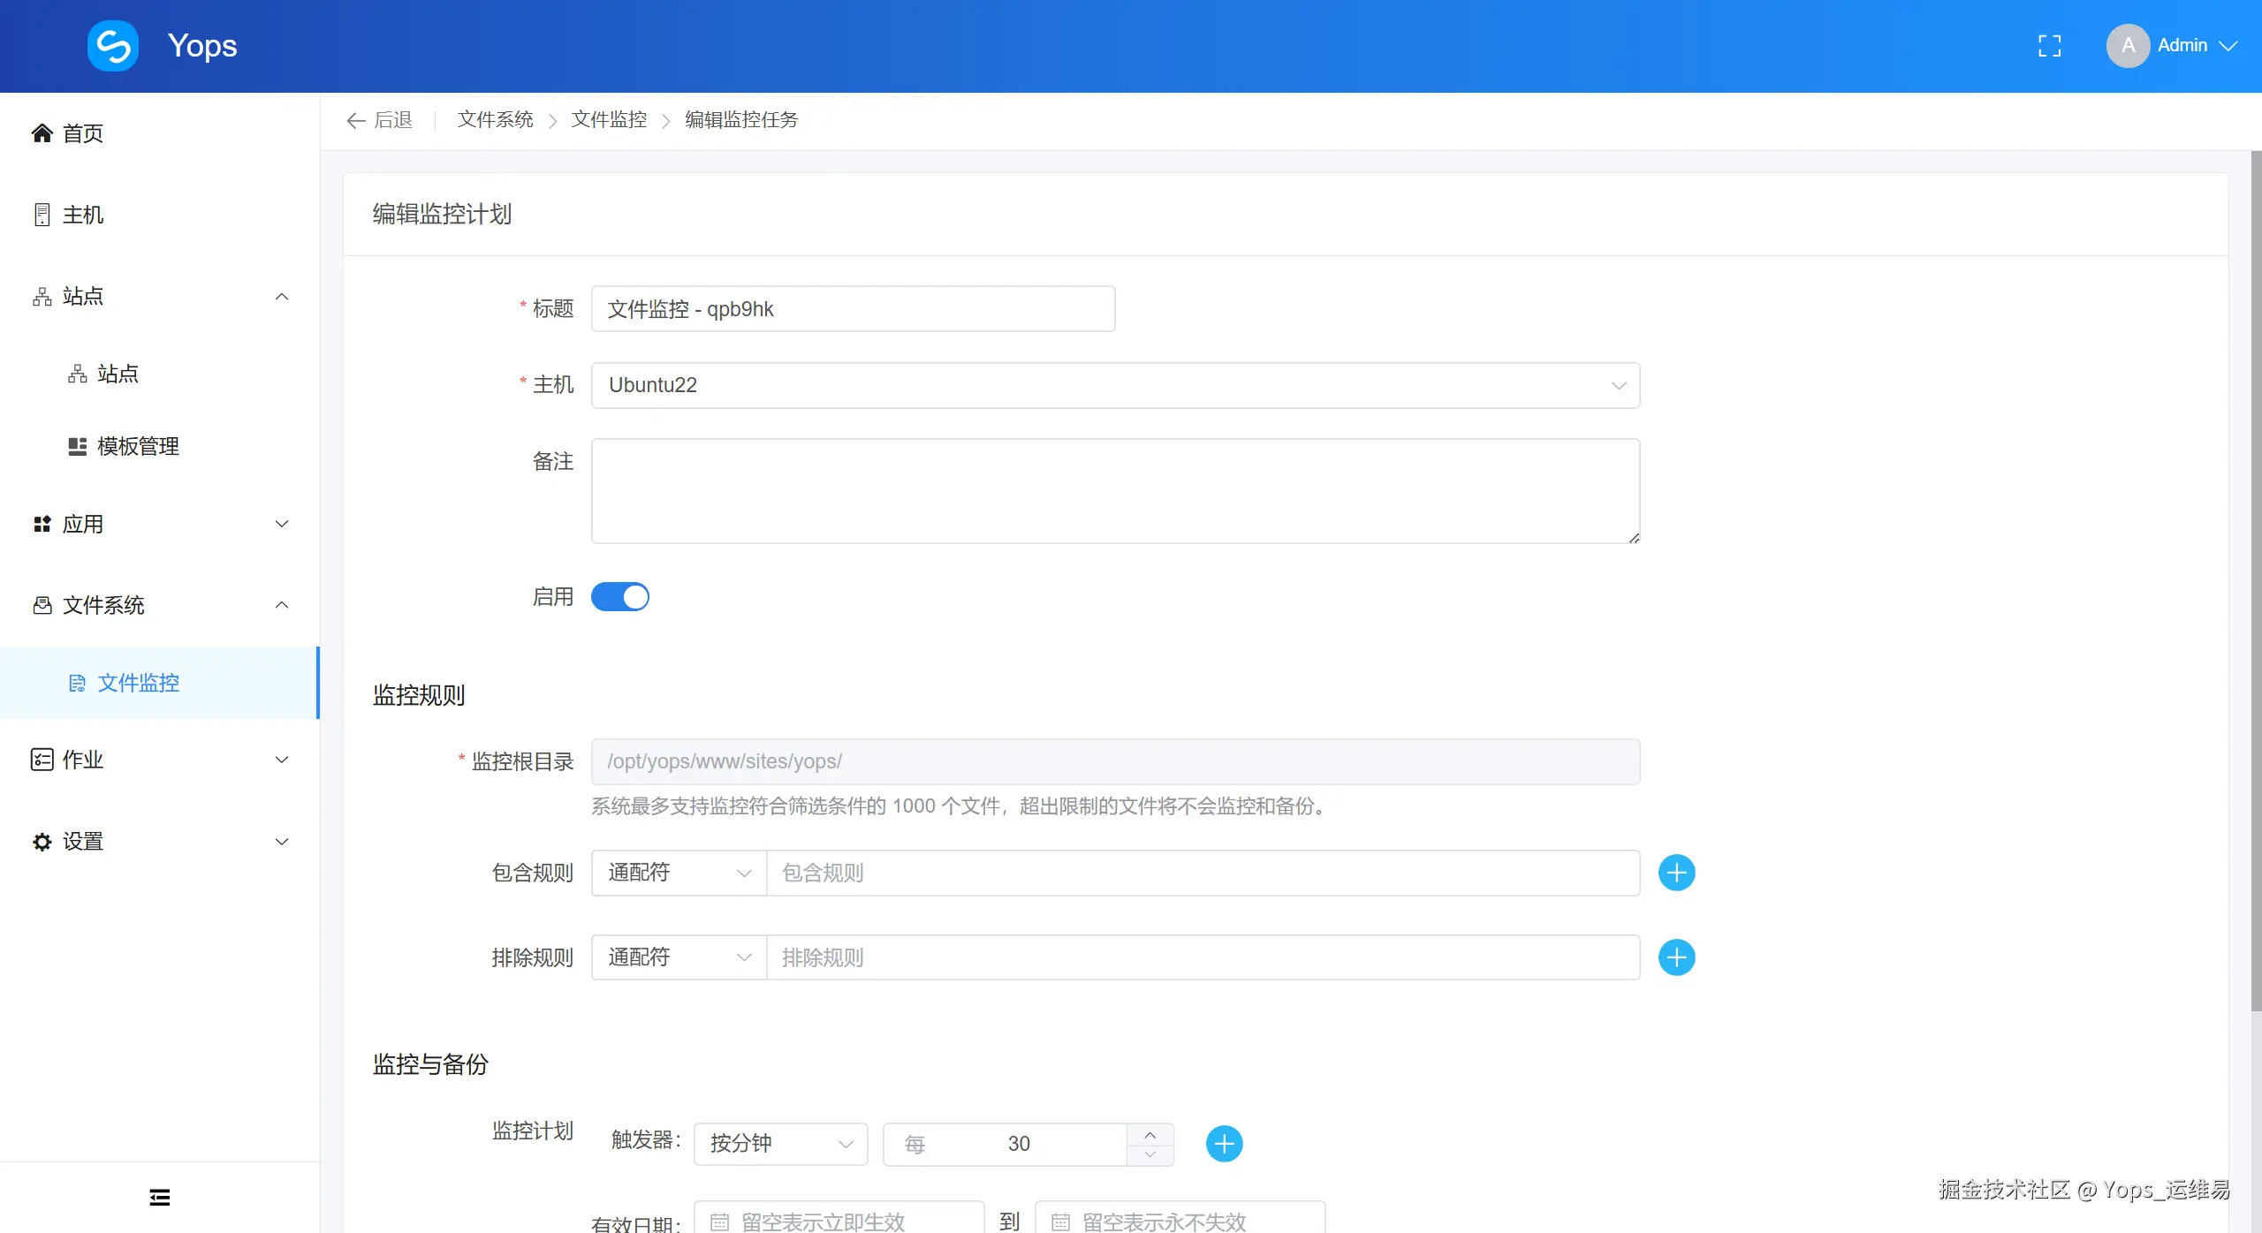Collapse the 站点 section chevron
Image resolution: width=2262 pixels, height=1233 pixels.
281,296
